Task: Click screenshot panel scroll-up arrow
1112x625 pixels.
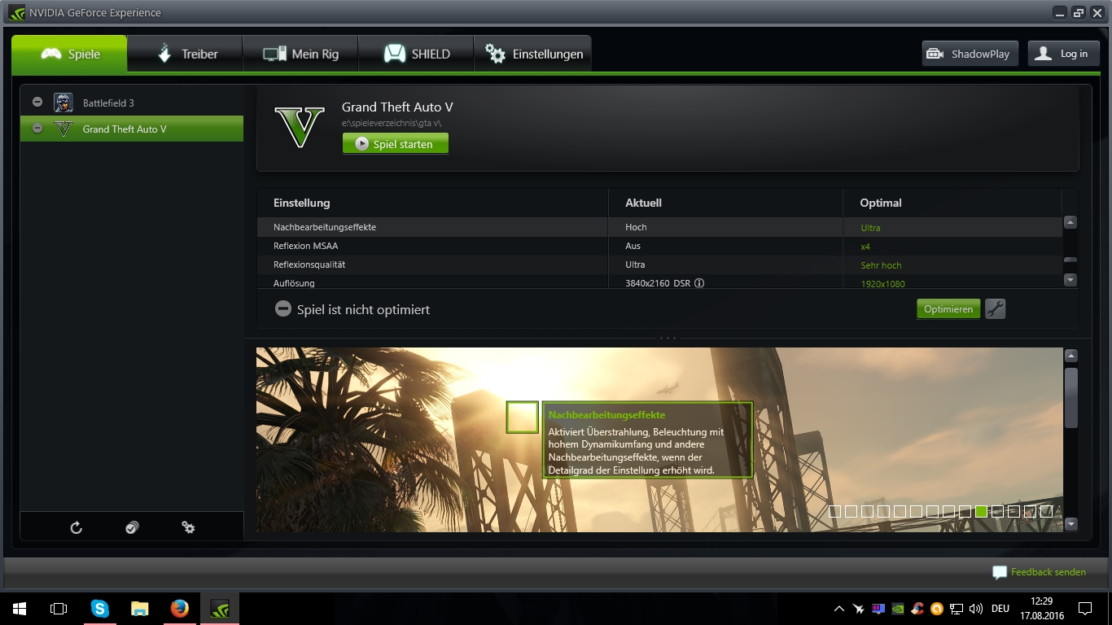Action: (1071, 356)
